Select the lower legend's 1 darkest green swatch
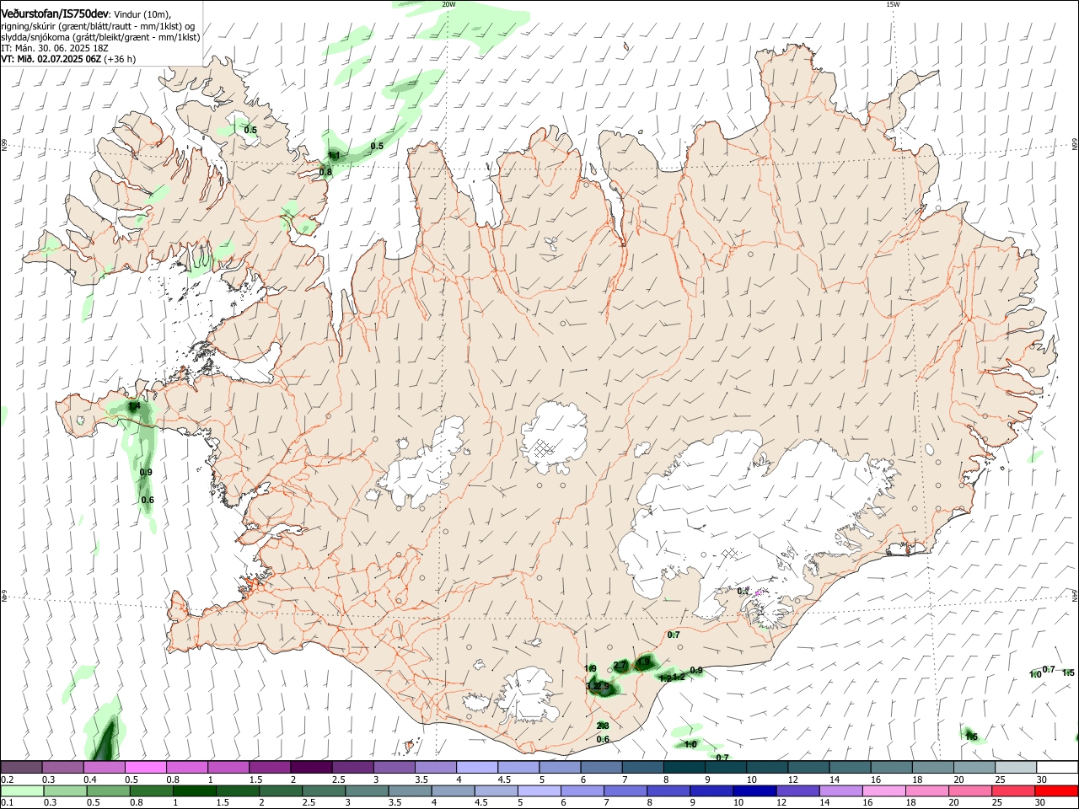This screenshot has width=1079, height=809. (195, 791)
